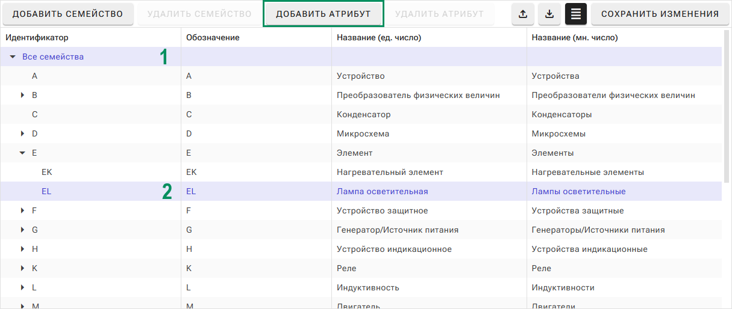
Task: Click cell Устройство защитное
Action: tap(382, 210)
